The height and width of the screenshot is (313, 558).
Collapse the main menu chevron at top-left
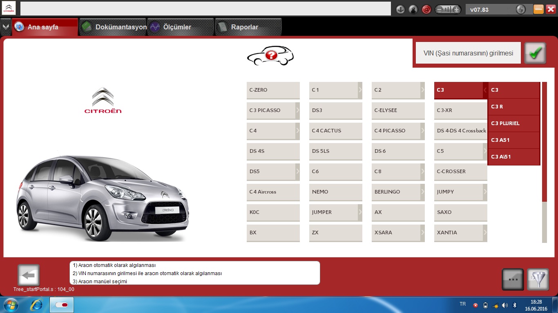tap(6, 27)
